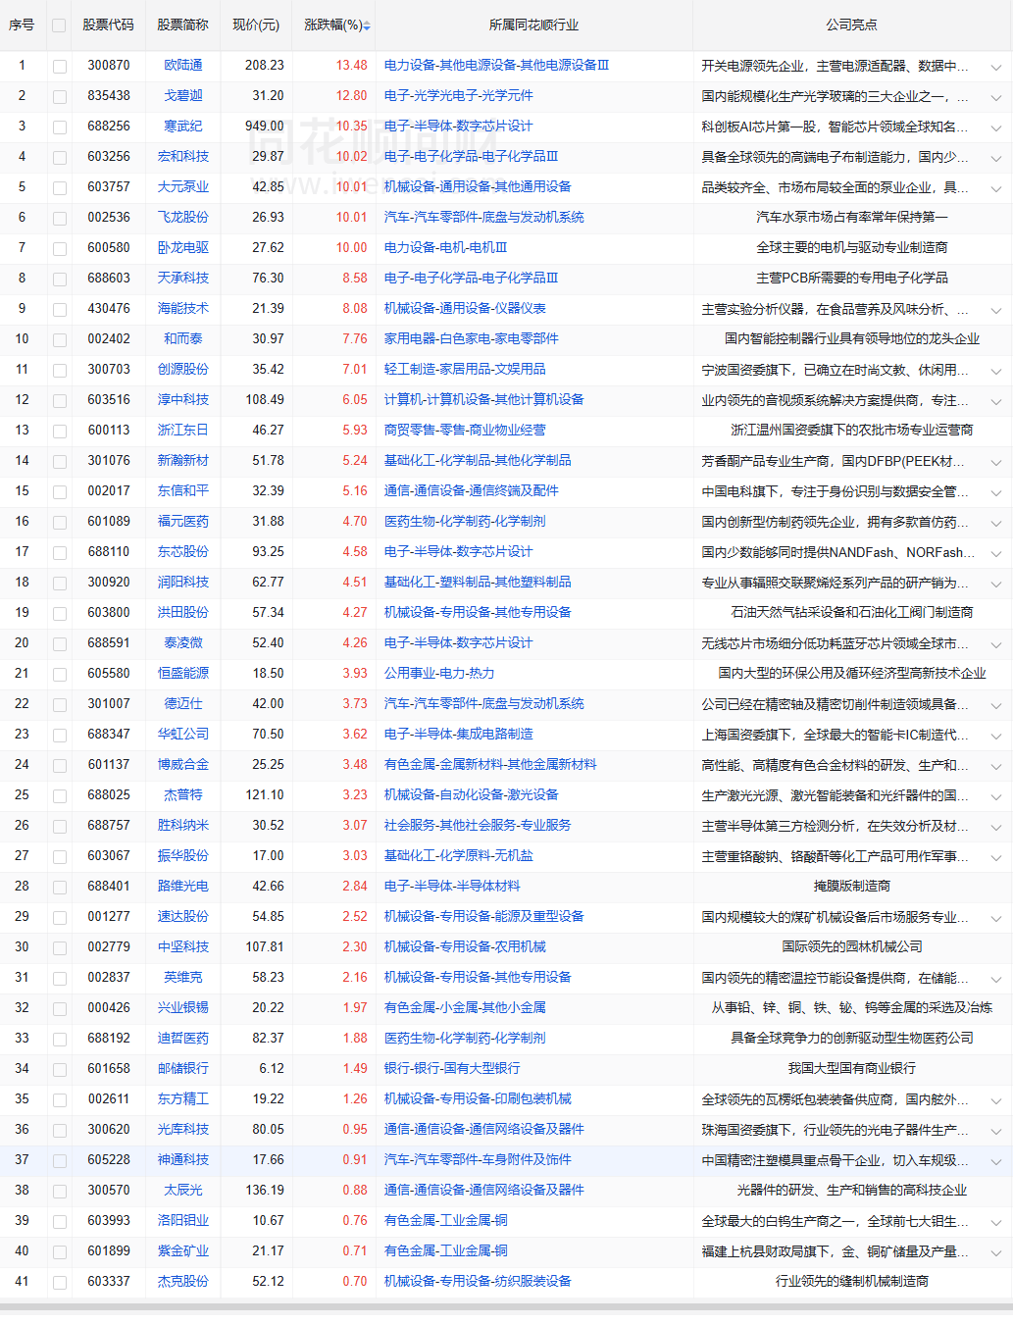Screen dimensions: 1013x1324
Task: Open stock link 天承科技
Action: pos(183,278)
